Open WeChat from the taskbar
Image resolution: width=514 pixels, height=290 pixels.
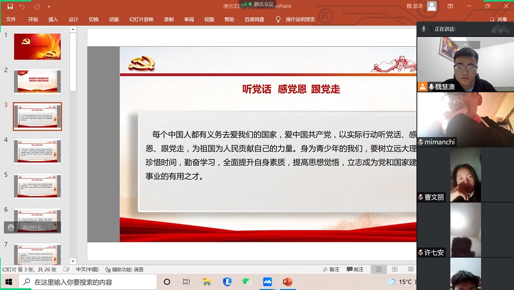point(247,282)
